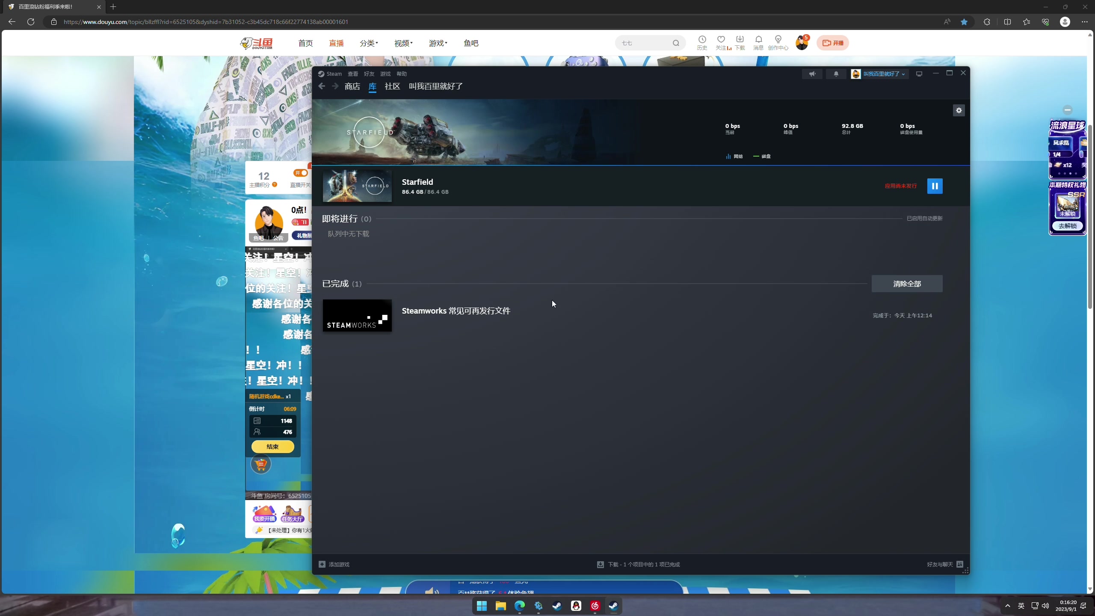Pause the Starfield download in Steam
The height and width of the screenshot is (616, 1095).
tap(935, 186)
